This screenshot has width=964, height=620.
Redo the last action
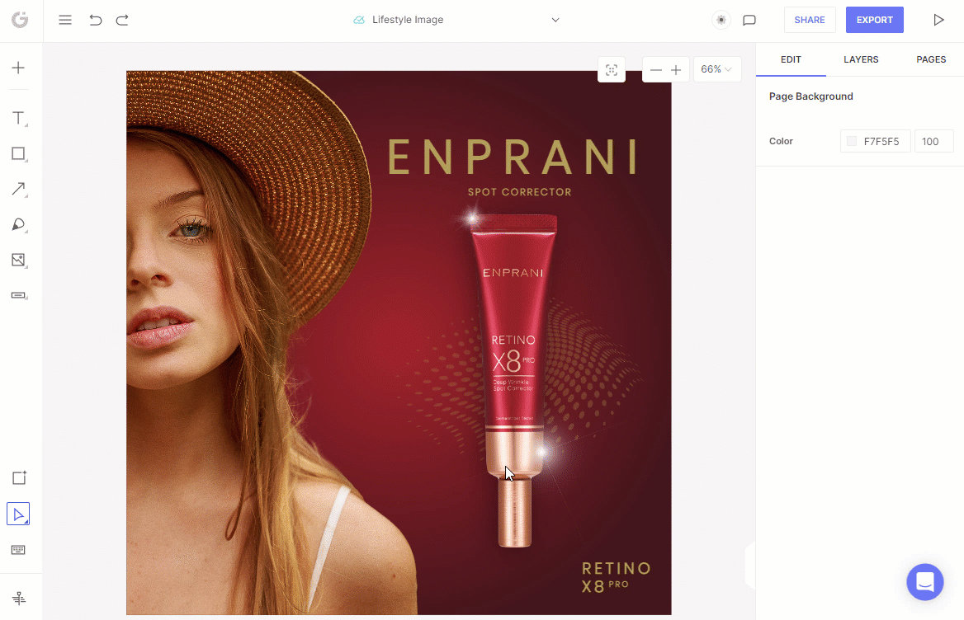122,20
